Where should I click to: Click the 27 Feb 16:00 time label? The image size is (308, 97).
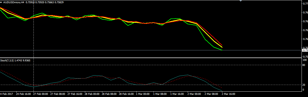point(75,94)
